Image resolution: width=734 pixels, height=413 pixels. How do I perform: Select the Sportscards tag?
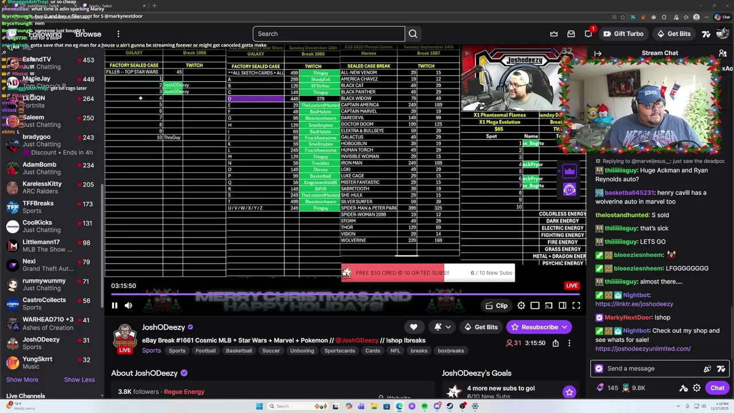point(339,350)
